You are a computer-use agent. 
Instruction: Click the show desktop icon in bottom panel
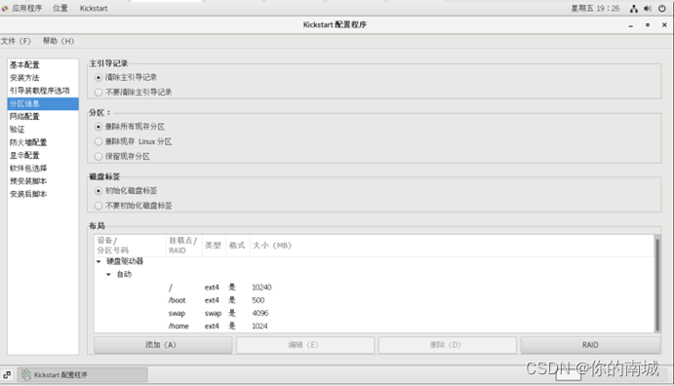tap(7, 374)
